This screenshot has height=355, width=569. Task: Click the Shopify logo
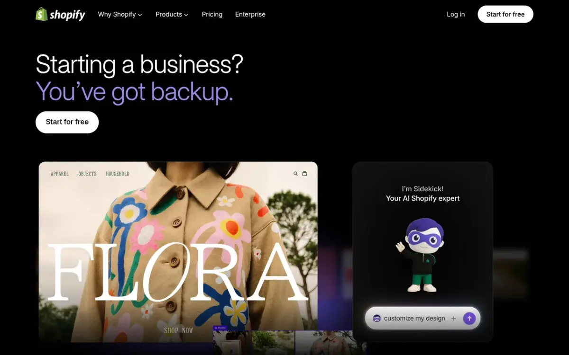pyautogui.click(x=60, y=14)
